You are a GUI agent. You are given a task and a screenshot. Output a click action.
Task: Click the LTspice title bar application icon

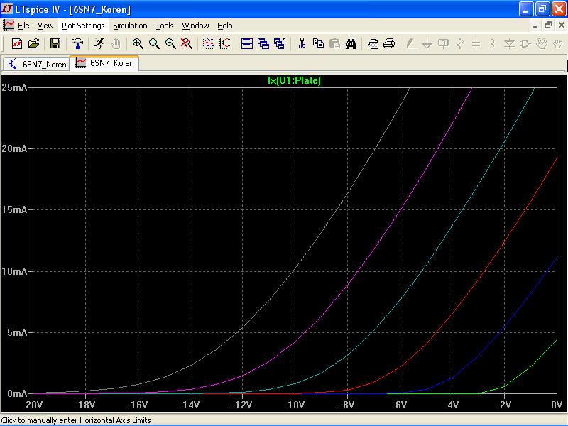pos(7,9)
